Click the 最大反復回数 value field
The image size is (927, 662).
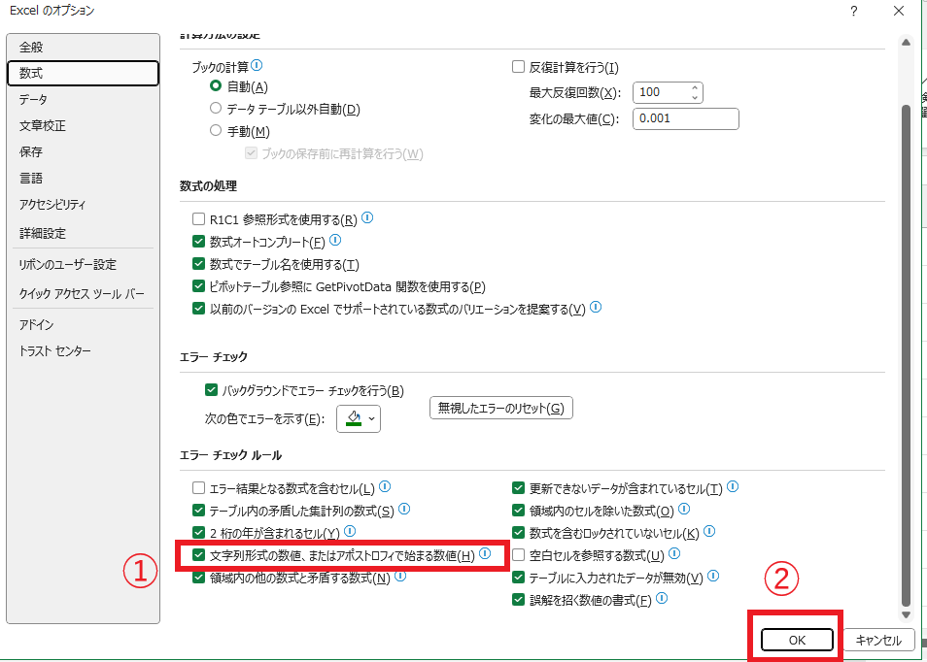click(661, 92)
